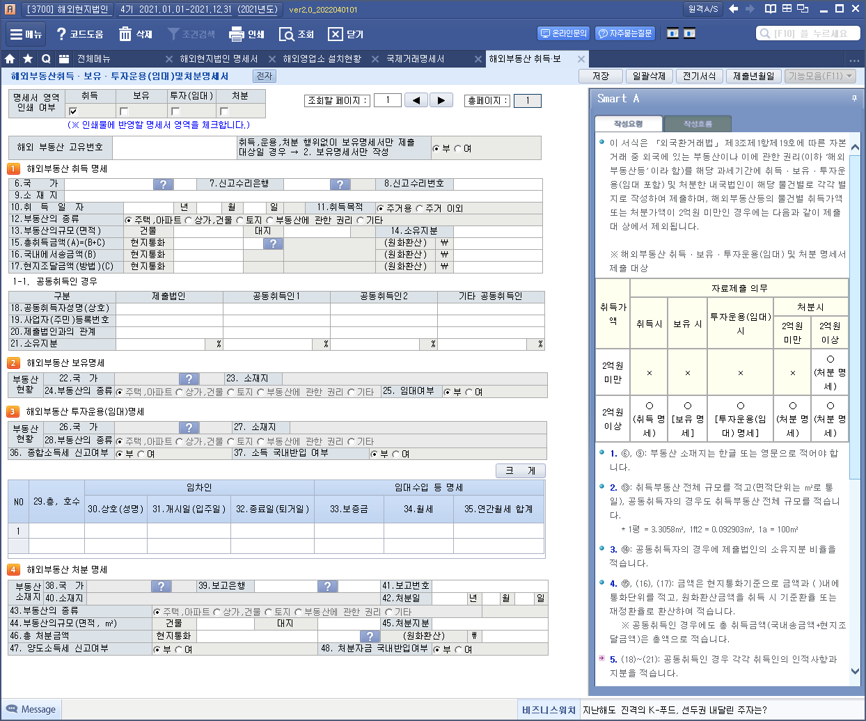Switch to 작성흐름 tab
Screen dimensions: 866x721
coord(697,124)
